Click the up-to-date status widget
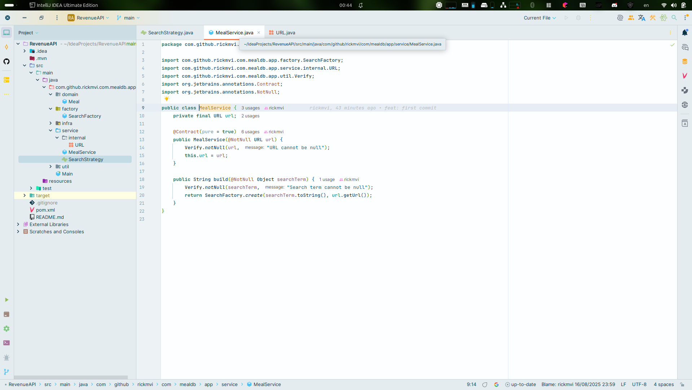This screenshot has height=390, width=692. pyautogui.click(x=521, y=385)
